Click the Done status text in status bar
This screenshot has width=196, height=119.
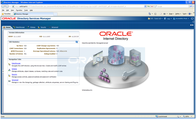click(x=2, y=116)
